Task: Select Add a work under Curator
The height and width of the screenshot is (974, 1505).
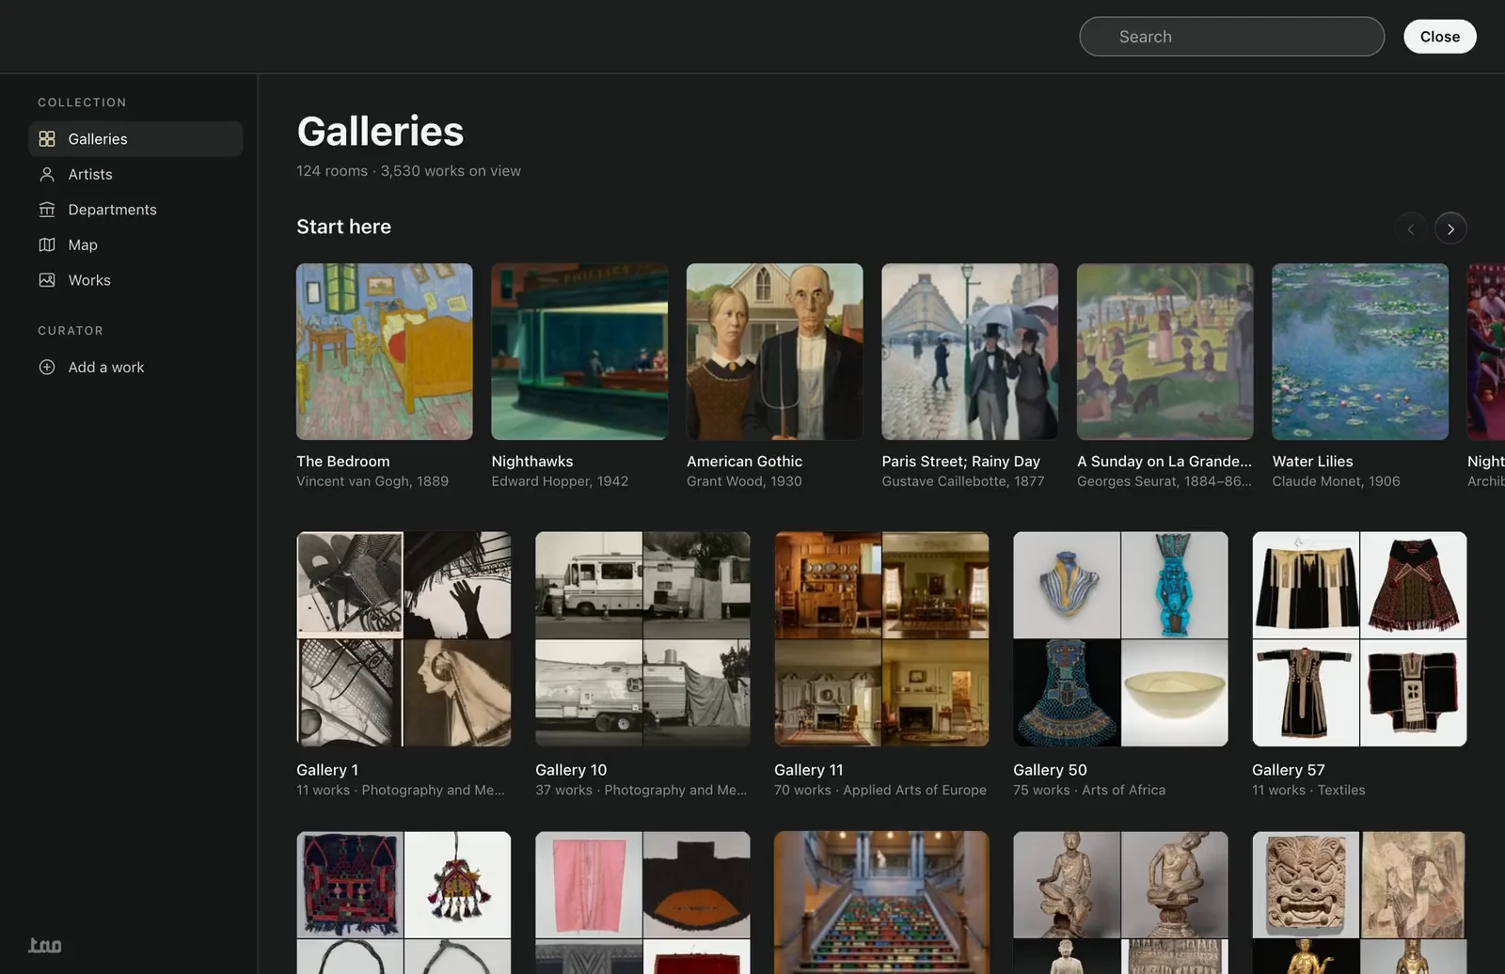Action: 135,368
